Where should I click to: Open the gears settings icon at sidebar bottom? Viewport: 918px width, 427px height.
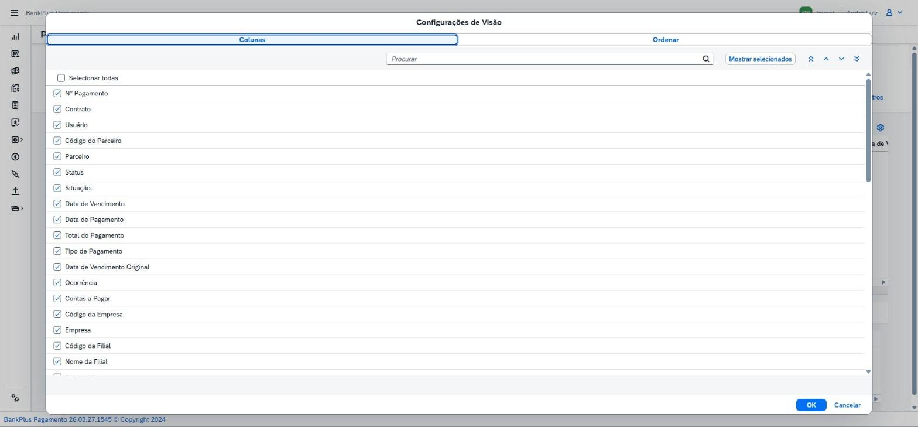click(x=15, y=398)
